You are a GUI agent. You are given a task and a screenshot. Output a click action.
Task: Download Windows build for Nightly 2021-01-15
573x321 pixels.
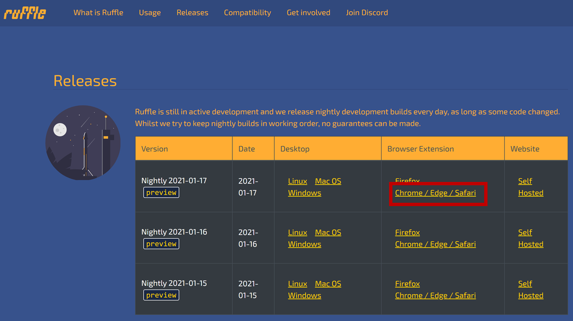tap(305, 295)
